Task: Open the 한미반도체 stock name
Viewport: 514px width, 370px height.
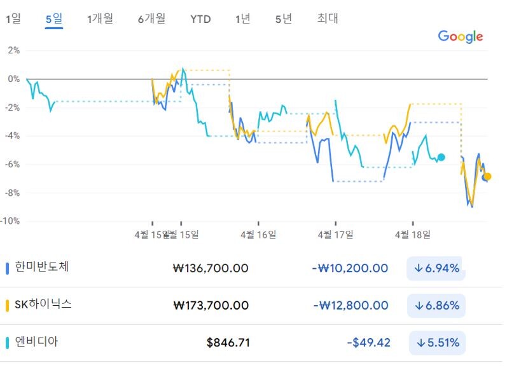Action: [42, 267]
